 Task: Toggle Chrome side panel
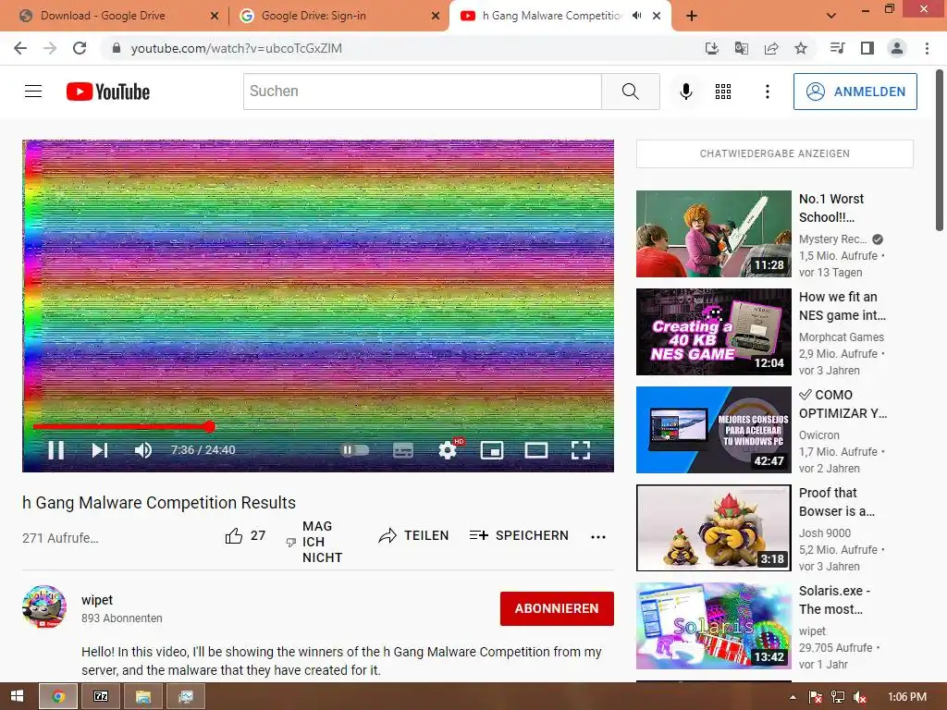pos(867,48)
